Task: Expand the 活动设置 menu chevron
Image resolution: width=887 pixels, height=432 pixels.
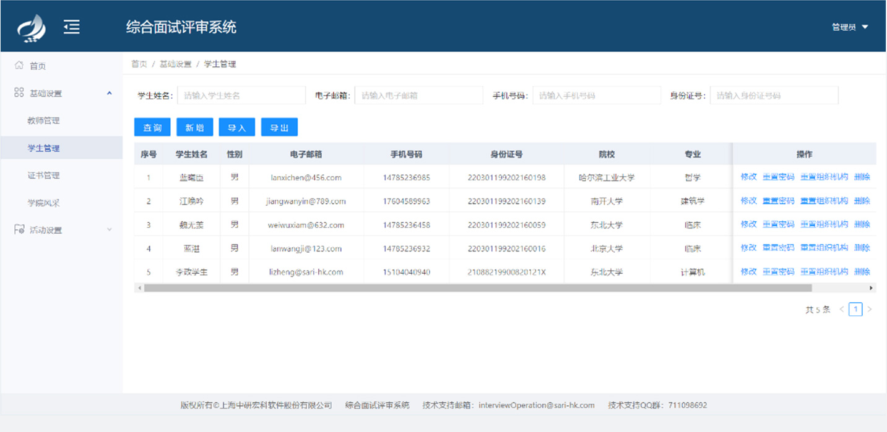Action: point(110,230)
